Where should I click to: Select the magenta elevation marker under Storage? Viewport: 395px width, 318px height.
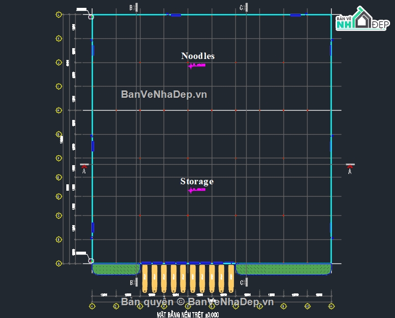197,190
